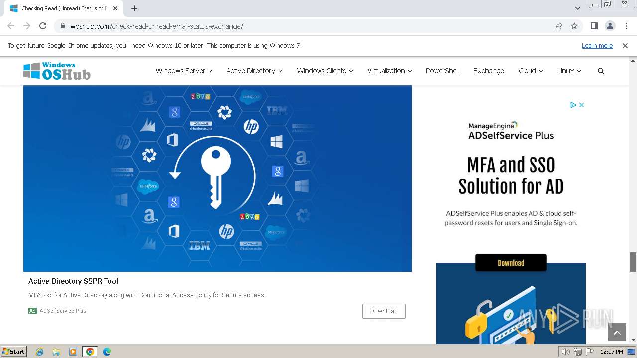The image size is (637, 358).
Task: Click the Windows OSHub logo
Action: tap(57, 71)
